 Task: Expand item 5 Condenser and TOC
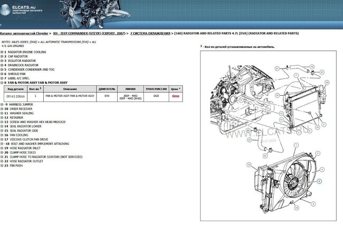(x=2, y=69)
